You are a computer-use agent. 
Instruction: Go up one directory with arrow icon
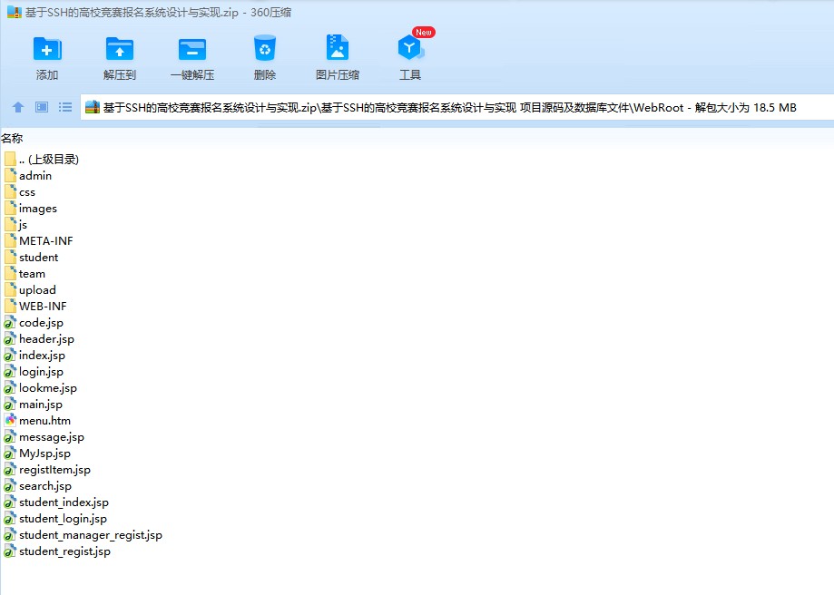pos(18,107)
